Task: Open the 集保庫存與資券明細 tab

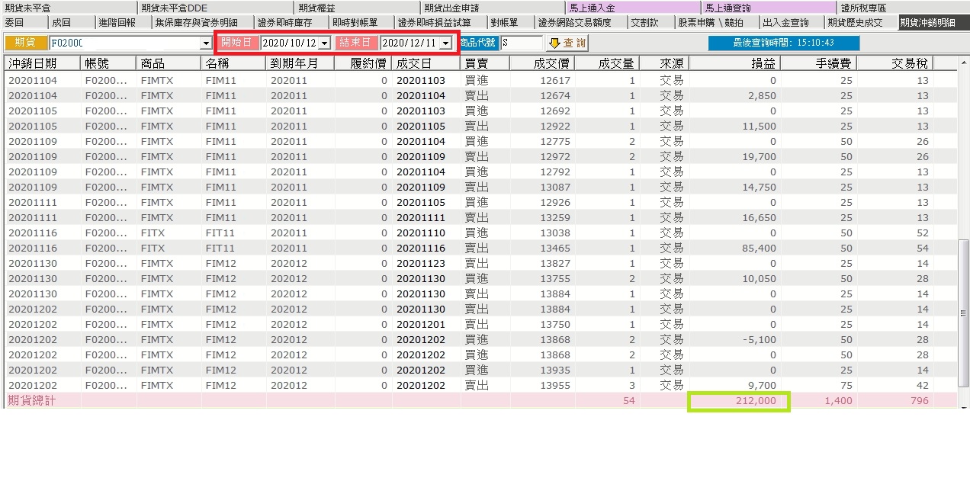Action: (x=201, y=22)
